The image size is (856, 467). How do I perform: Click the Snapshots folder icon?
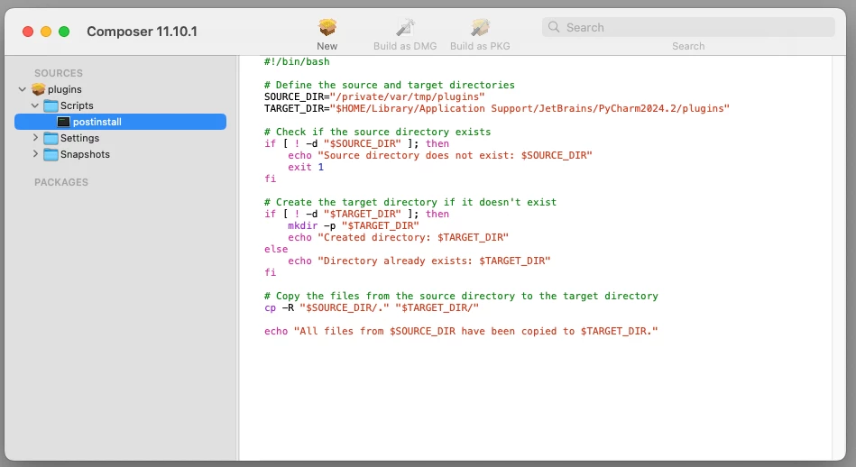(x=51, y=154)
